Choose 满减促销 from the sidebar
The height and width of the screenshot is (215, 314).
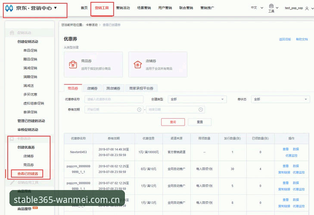coord(30,68)
